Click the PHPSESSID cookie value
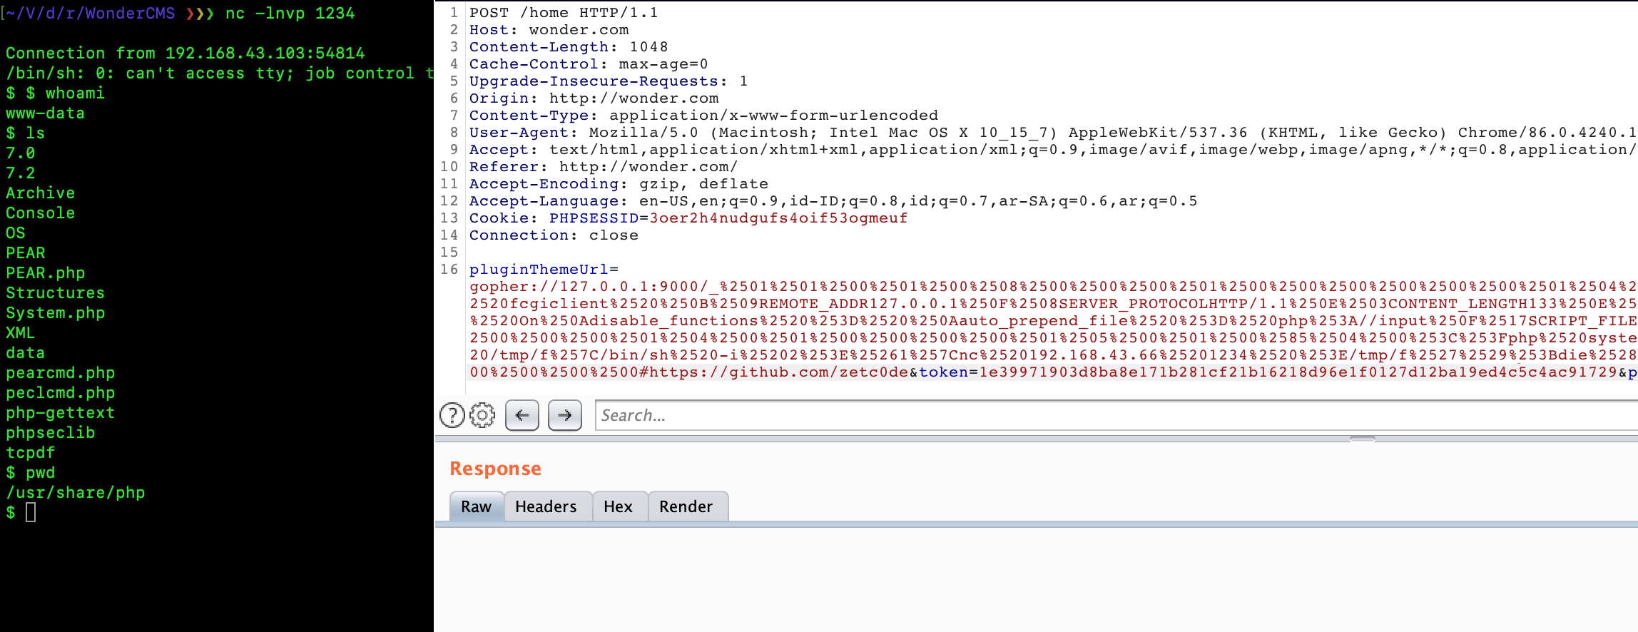Screen dimensions: 1638x632 click(x=778, y=218)
